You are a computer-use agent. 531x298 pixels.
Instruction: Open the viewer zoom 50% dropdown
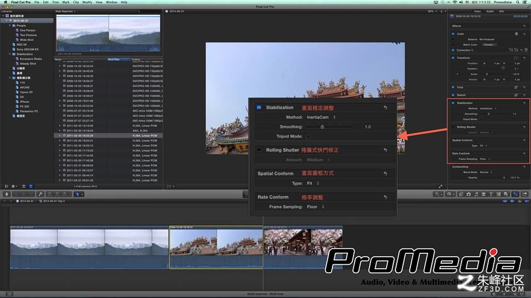point(433,11)
